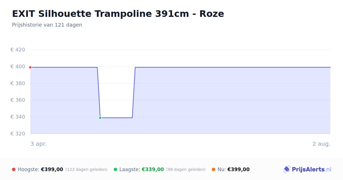The image size is (343, 180).
Task: Click the 98 dagen geleden note
Action: [186, 169]
